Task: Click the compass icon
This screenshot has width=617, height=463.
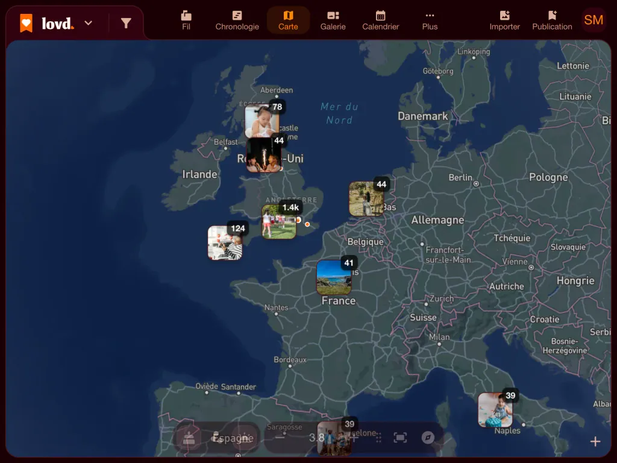Action: click(428, 438)
